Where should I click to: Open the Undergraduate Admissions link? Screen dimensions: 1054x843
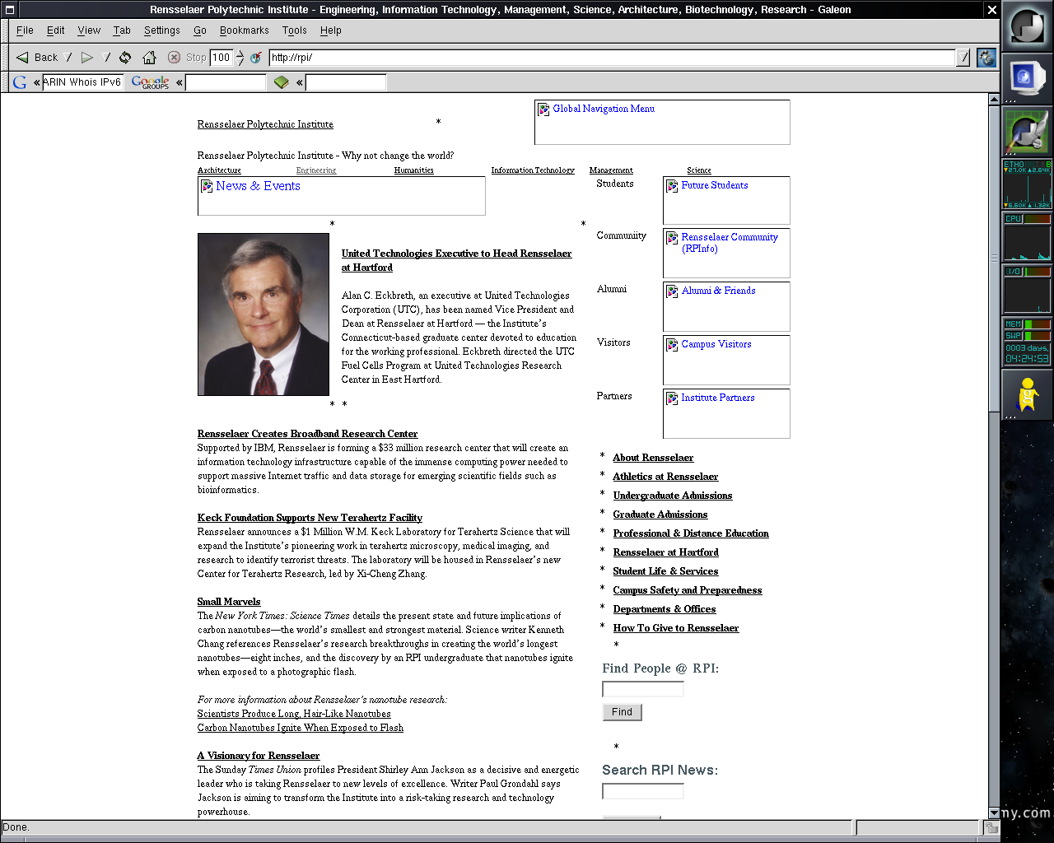coord(673,496)
